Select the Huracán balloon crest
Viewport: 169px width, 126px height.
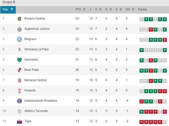point(19,90)
